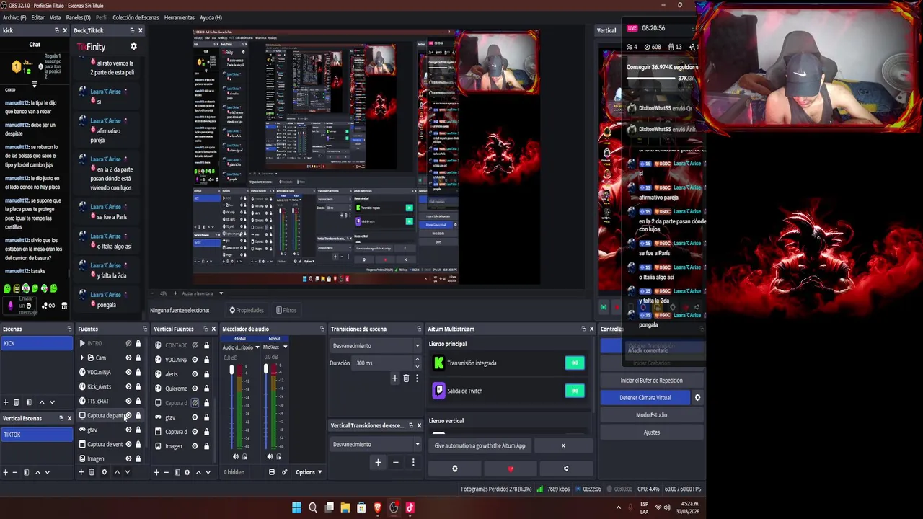Click Iniciar el Búfer de Repetición
Image resolution: width=923 pixels, height=519 pixels.
(652, 381)
